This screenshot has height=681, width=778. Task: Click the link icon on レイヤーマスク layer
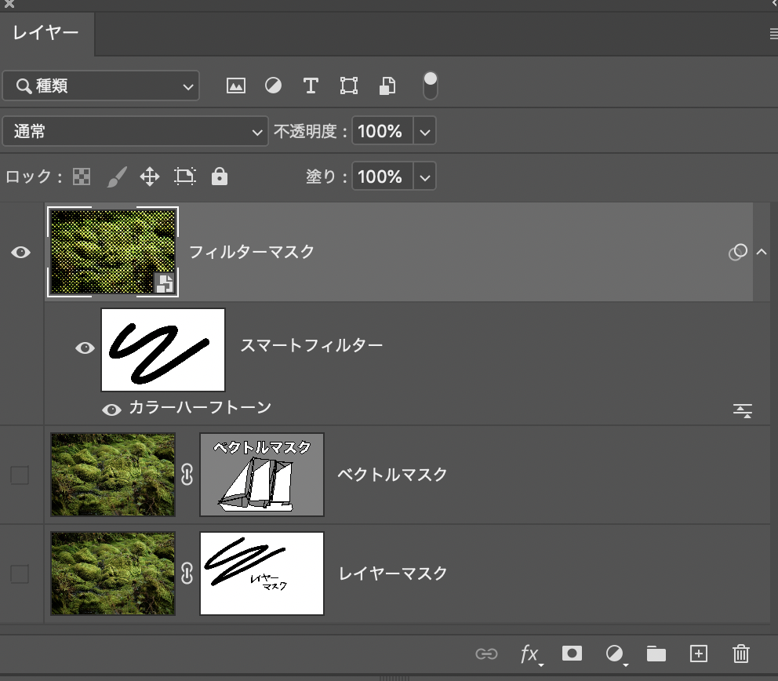pyautogui.click(x=187, y=574)
